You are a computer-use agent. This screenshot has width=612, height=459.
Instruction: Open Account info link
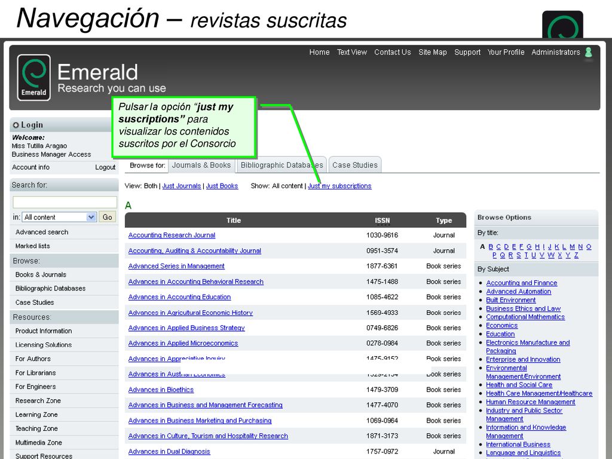point(31,167)
